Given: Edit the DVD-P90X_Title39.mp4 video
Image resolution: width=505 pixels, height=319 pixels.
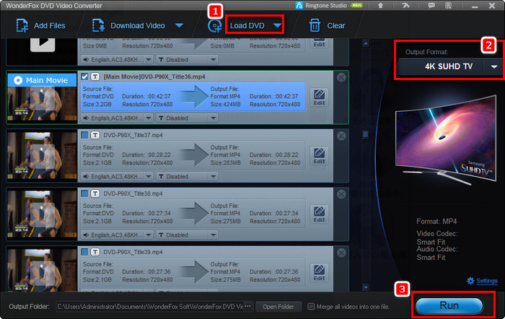Looking at the screenshot, I should 319,273.
